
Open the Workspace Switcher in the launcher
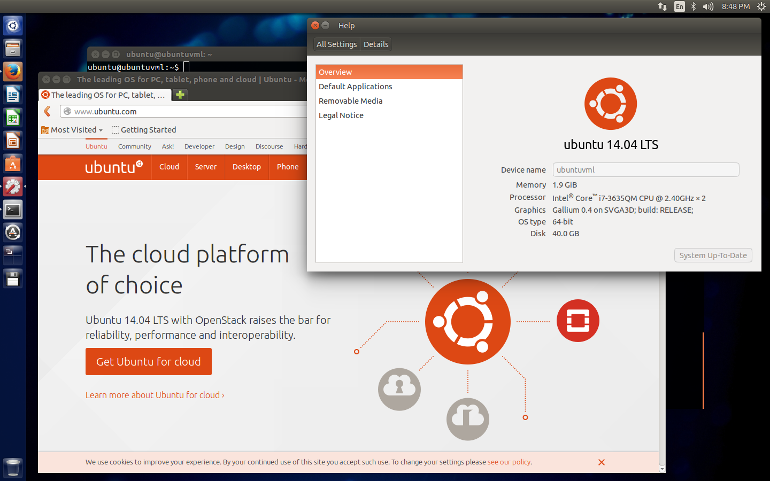(13, 255)
